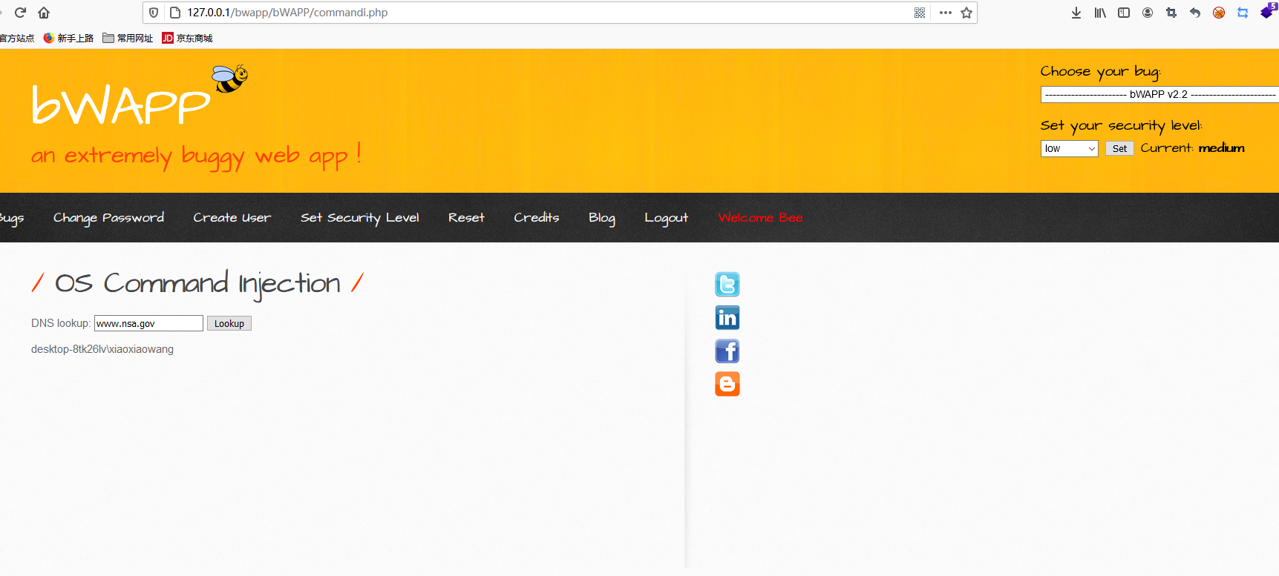Show site info page icon in address bar
Image resolution: width=1279 pixels, height=576 pixels.
[x=175, y=13]
